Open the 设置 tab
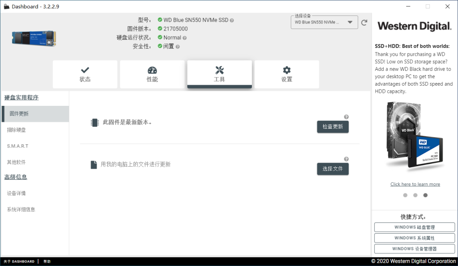Screen dimensions: 458x266 click(x=286, y=74)
